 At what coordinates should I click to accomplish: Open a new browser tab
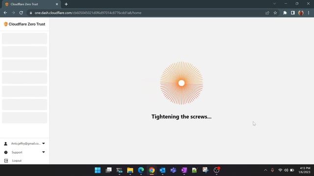point(66,4)
